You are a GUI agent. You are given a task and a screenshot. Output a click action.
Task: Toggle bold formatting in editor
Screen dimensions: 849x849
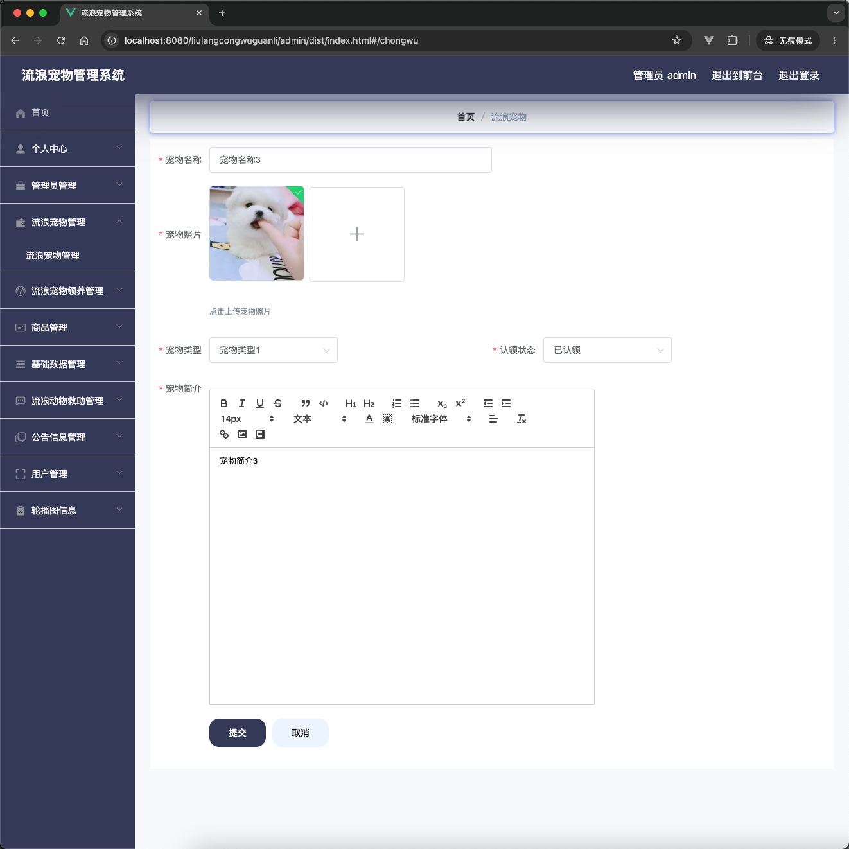click(x=224, y=403)
